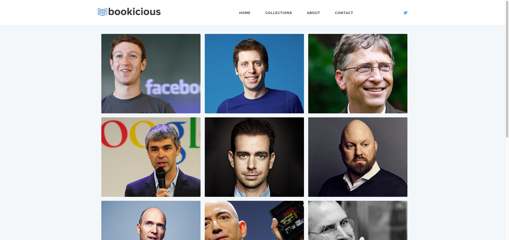This screenshot has height=240, width=509.
Task: Click the handheld microphone in Google photo
Action: pyautogui.click(x=161, y=181)
